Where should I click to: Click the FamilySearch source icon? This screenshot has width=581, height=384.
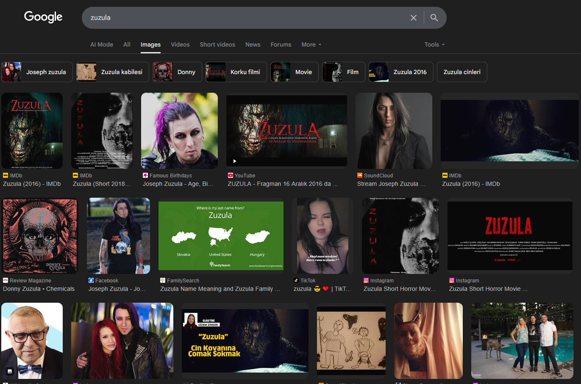tap(163, 280)
